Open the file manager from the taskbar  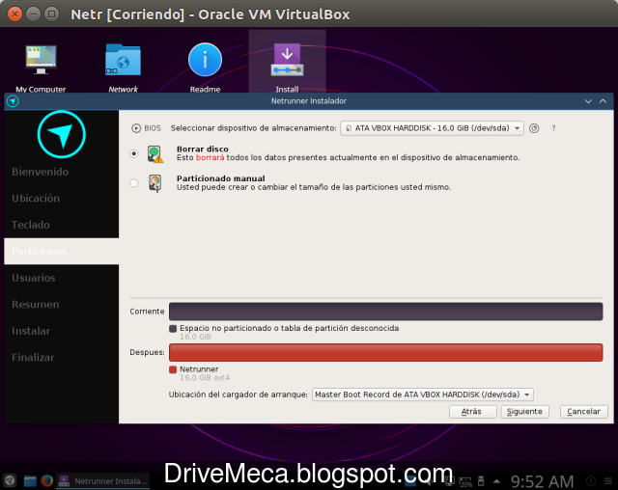click(x=30, y=480)
